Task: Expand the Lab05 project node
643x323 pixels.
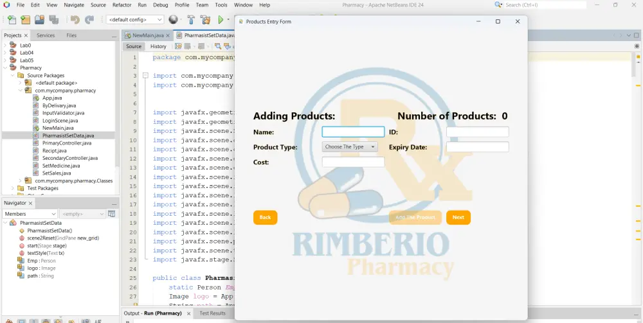Action: pos(5,60)
